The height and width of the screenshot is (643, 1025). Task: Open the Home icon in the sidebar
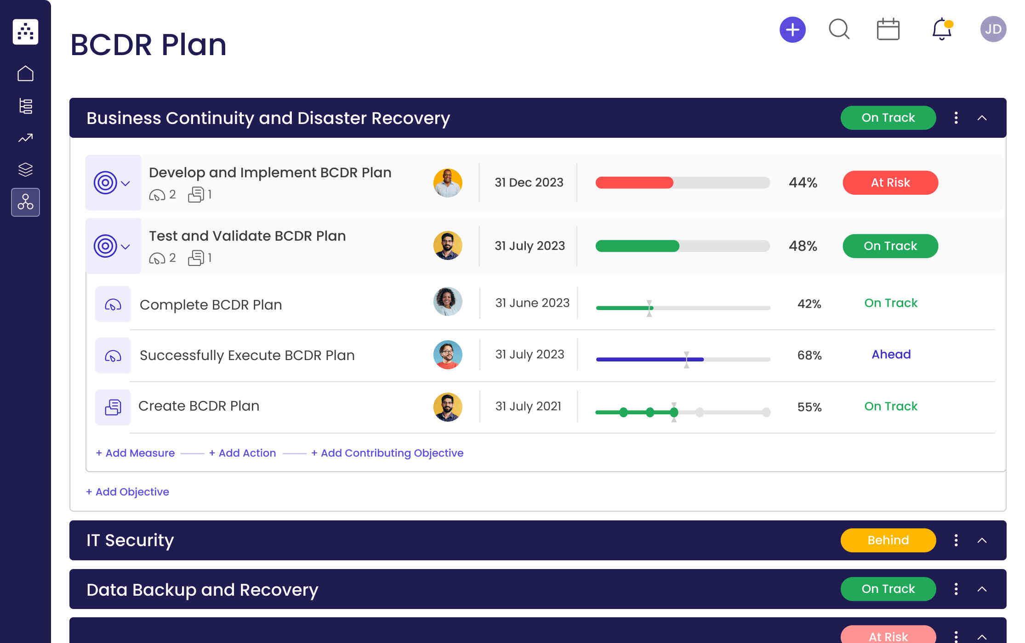[25, 73]
